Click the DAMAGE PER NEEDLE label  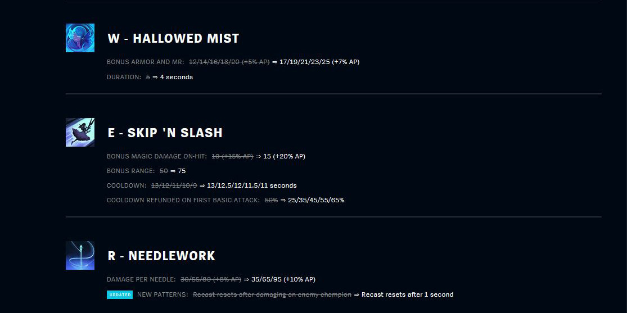141,279
